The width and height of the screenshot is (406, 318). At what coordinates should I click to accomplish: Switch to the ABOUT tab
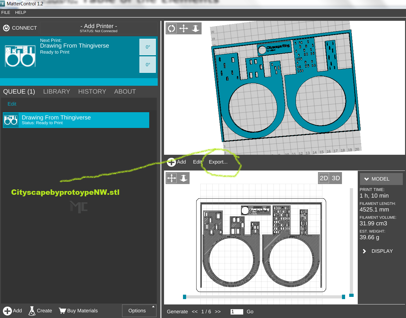pos(125,92)
